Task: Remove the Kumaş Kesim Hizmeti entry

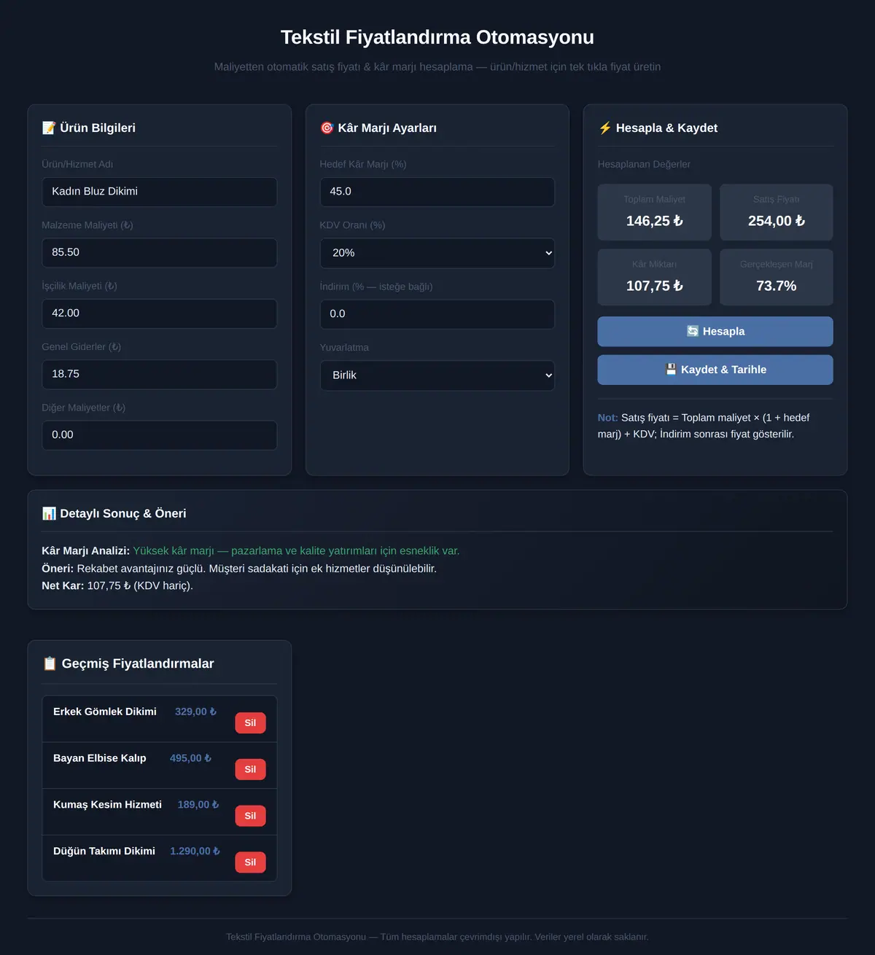Action: coord(250,816)
